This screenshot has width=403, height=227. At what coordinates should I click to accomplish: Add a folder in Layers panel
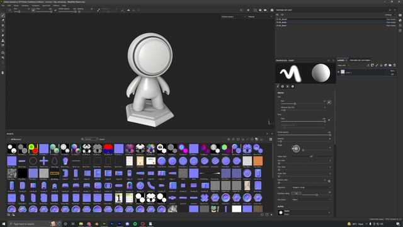tap(390, 66)
